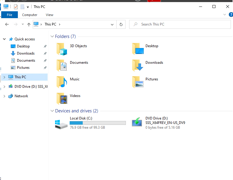Switch to the View ribbon tab
This screenshot has width=233, height=180.
pyautogui.click(x=49, y=15)
